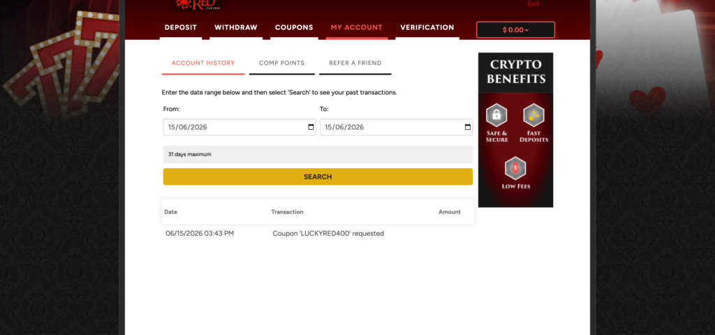Click the Amount column header
This screenshot has width=715, height=335.
pos(450,212)
